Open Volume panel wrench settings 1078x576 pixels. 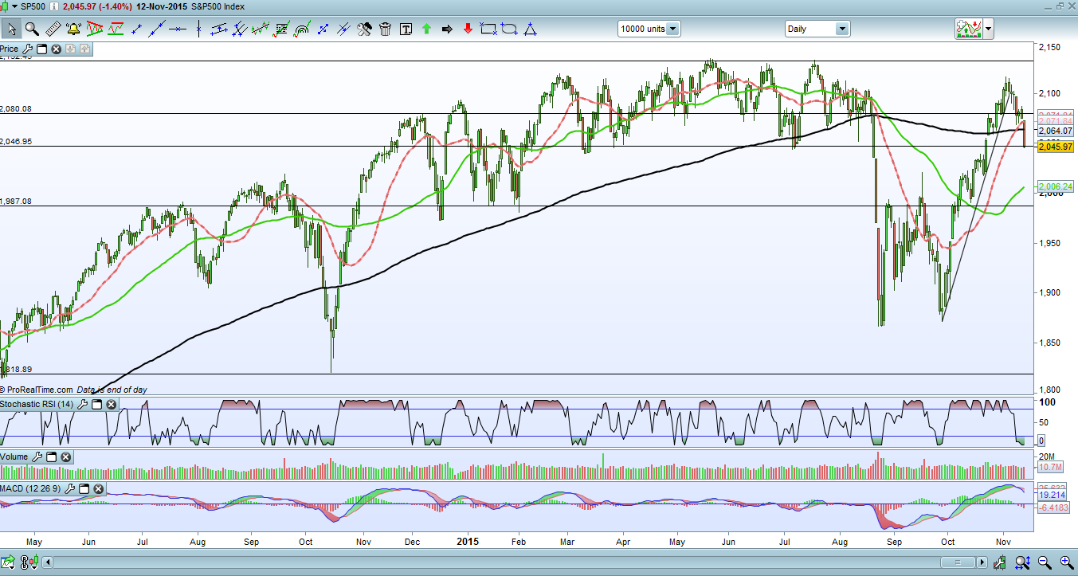point(37,457)
